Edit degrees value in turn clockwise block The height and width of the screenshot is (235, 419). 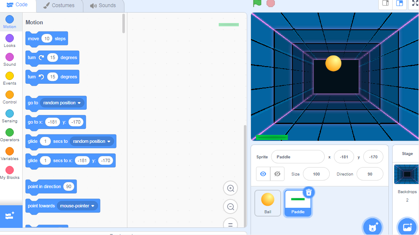[x=53, y=58]
